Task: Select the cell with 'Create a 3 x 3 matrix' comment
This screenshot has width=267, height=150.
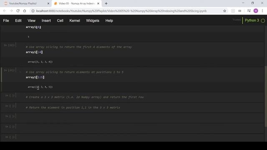Action: pos(132,97)
